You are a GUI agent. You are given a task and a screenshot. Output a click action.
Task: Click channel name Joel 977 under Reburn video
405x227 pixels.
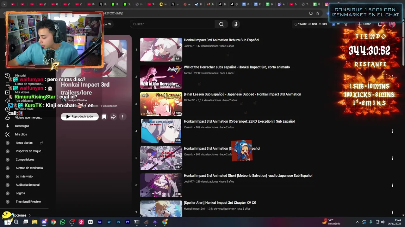tap(189, 46)
